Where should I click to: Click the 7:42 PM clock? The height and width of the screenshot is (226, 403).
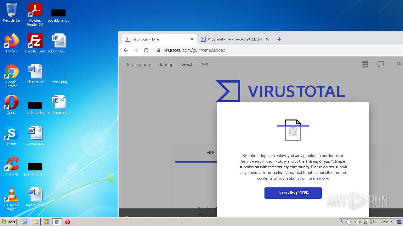387,222
